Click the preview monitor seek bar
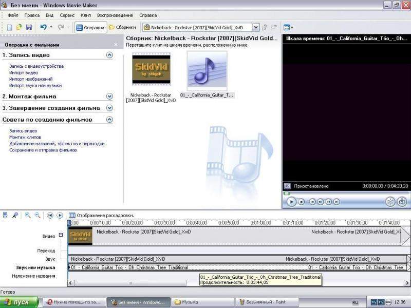Screen dimensions: 411x308 (344, 194)
